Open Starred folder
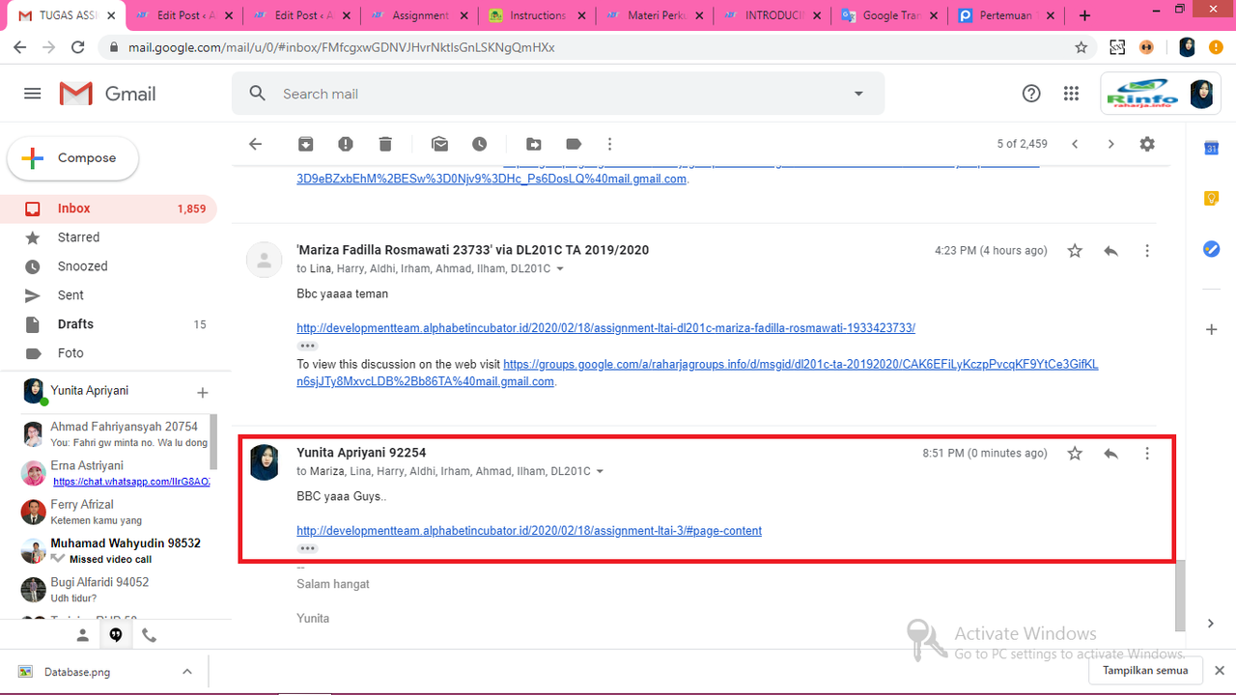The image size is (1236, 695). tap(108, 237)
